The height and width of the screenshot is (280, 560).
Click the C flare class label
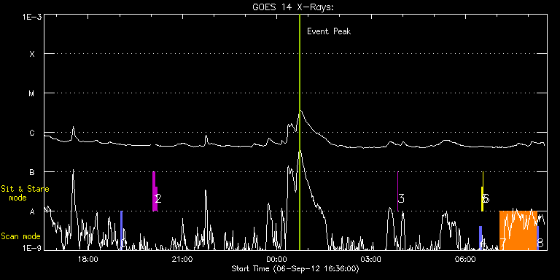[x=32, y=133]
